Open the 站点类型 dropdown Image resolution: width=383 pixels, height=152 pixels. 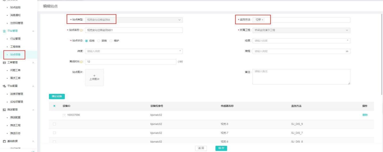[x=134, y=20]
